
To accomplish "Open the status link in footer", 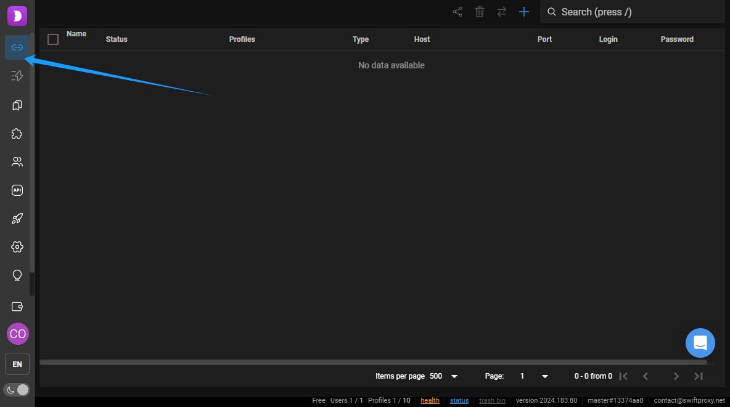I will (459, 400).
